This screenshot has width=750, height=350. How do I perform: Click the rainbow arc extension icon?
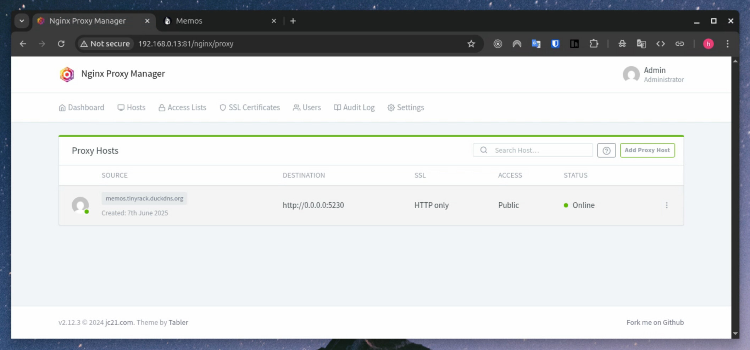click(x=517, y=44)
